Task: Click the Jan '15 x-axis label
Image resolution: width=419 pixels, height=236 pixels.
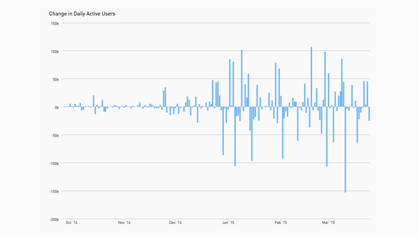Action: (228, 223)
